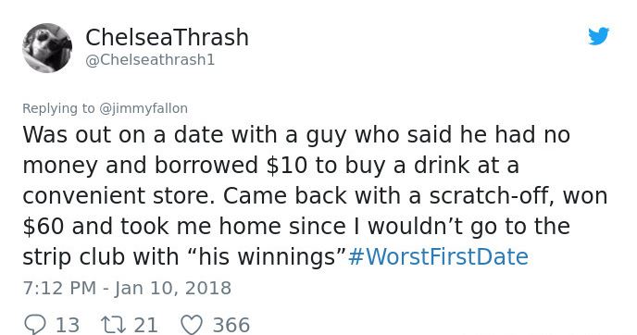Click the tweet line starting "Was out on"
This screenshot has height=335, width=637.
tap(296, 135)
